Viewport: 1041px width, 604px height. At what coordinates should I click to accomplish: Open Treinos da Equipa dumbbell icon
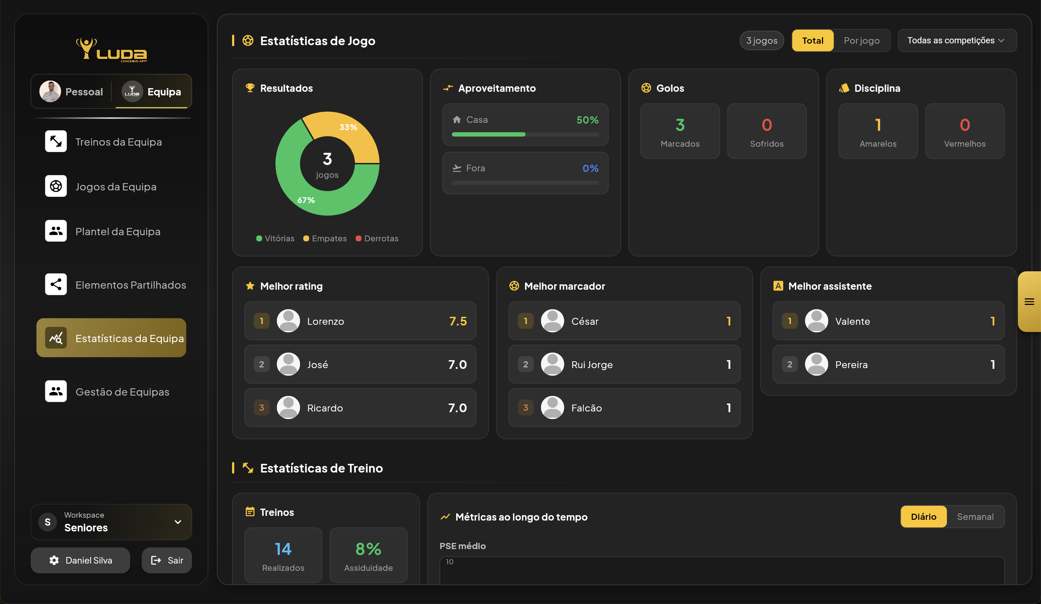point(56,142)
